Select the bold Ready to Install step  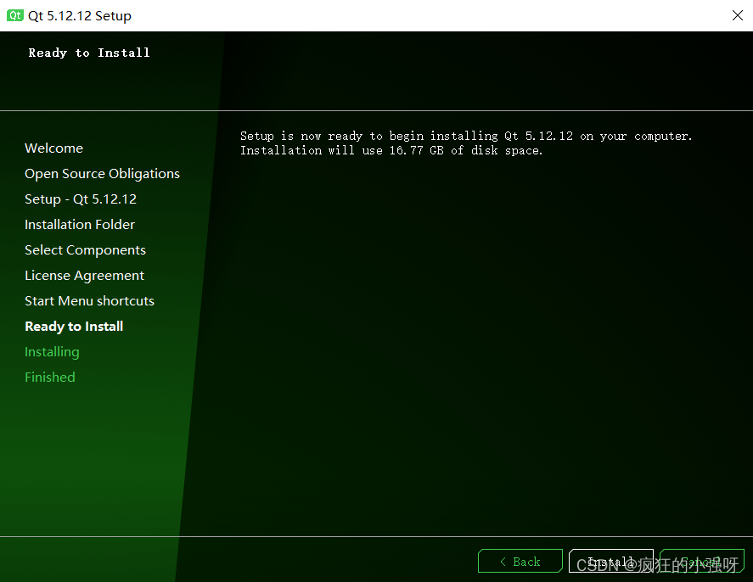[74, 327]
